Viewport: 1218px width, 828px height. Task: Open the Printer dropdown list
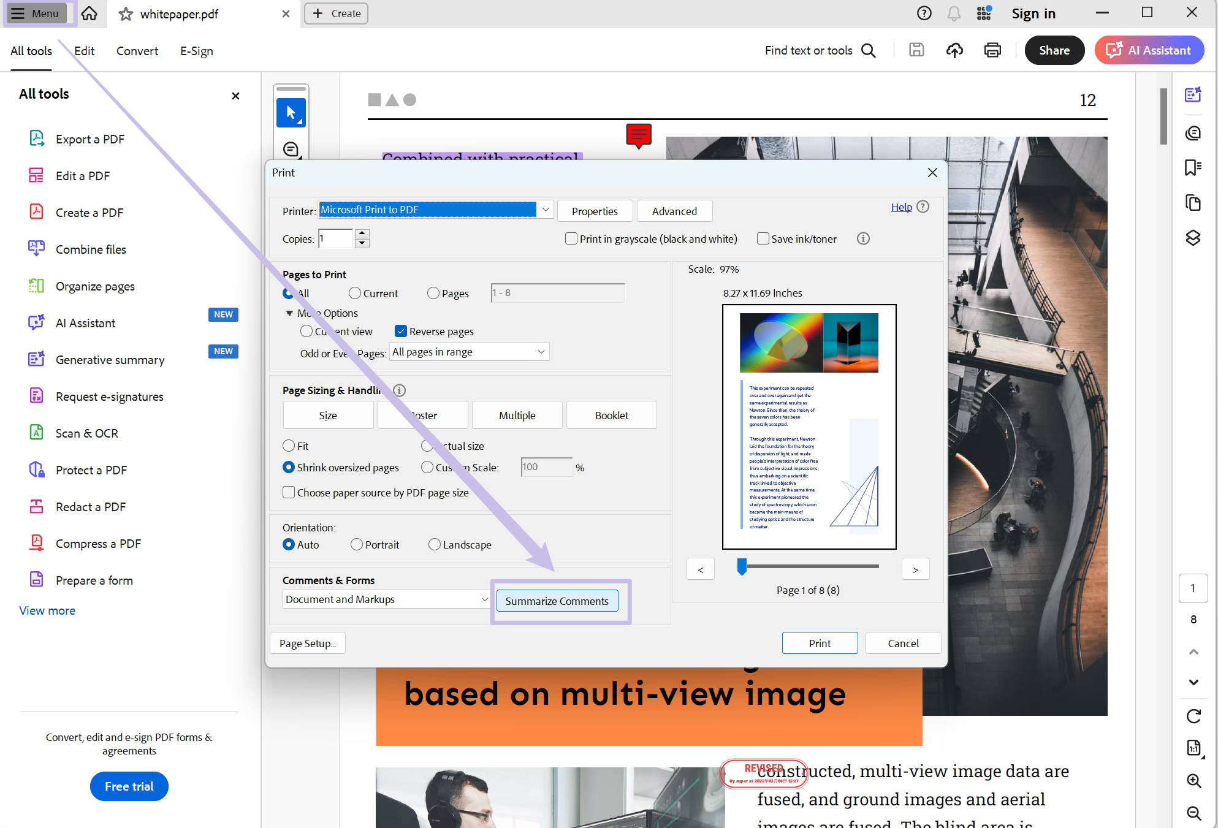tap(545, 210)
